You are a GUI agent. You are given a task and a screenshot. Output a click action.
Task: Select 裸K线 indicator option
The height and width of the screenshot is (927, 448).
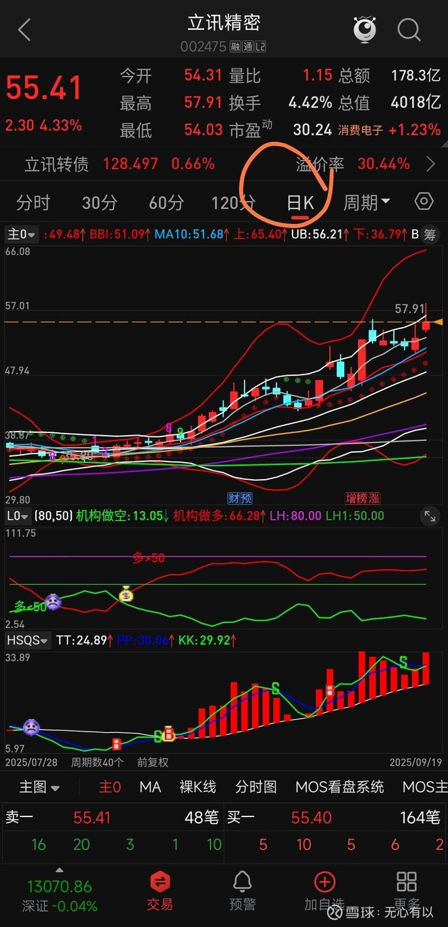tap(198, 787)
